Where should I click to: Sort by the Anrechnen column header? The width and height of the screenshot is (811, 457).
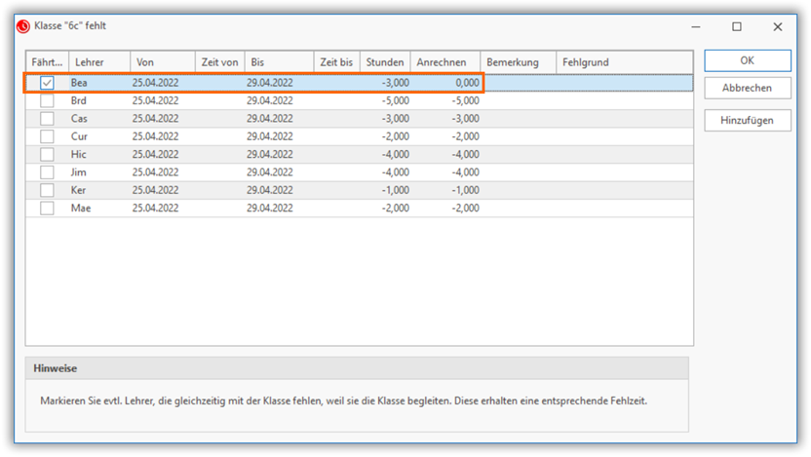(x=444, y=62)
